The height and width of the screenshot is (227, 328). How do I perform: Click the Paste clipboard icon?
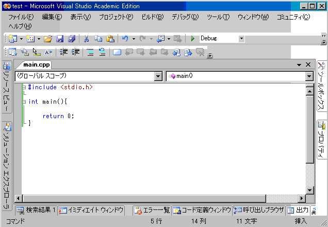pyautogui.click(x=110, y=39)
